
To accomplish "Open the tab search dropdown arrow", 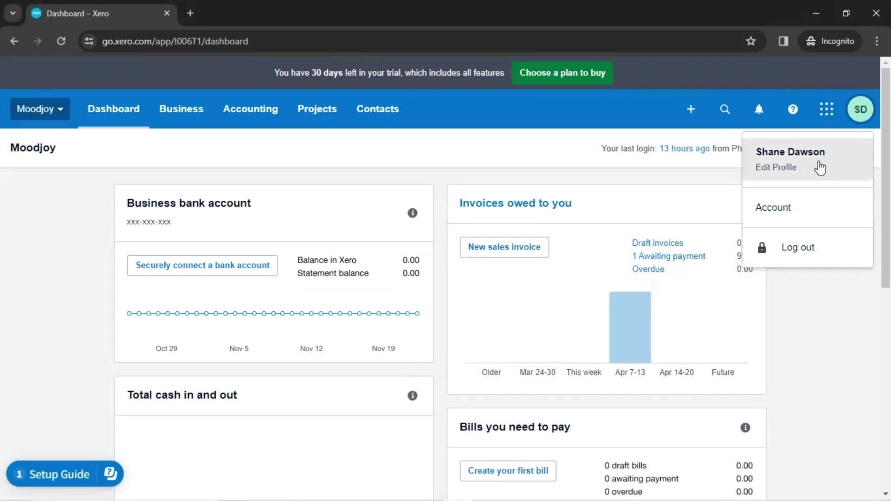I will (x=13, y=13).
